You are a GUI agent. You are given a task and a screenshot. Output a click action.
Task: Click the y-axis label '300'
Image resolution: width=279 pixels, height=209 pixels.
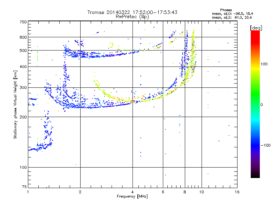[23, 88]
